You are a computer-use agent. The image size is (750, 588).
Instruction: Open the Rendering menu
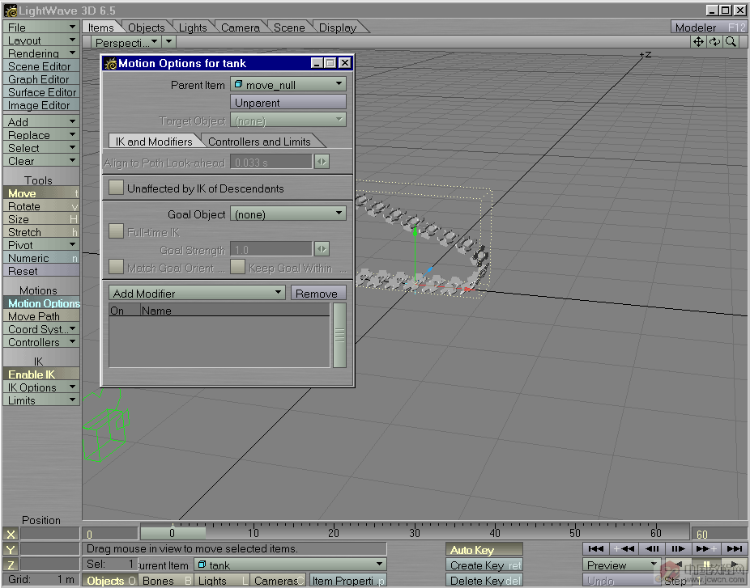[x=41, y=53]
